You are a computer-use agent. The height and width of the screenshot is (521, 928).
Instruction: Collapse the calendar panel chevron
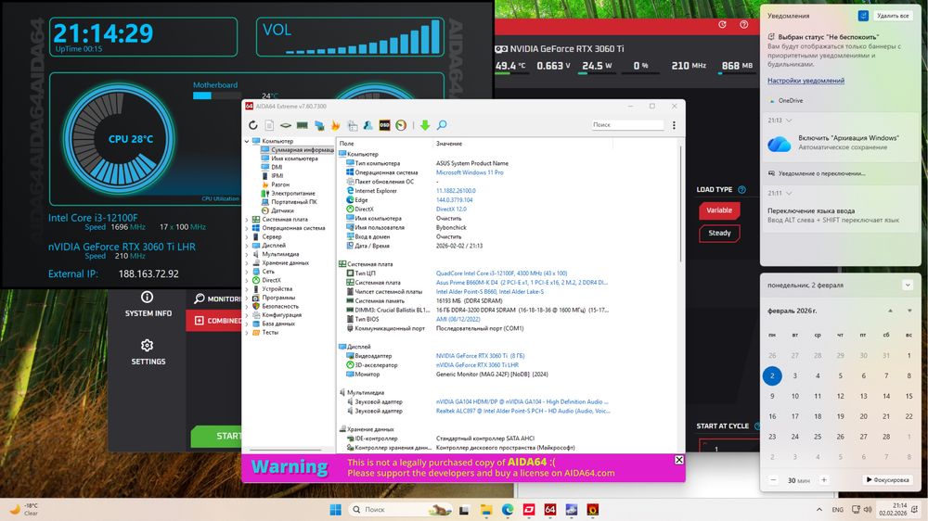(x=908, y=285)
